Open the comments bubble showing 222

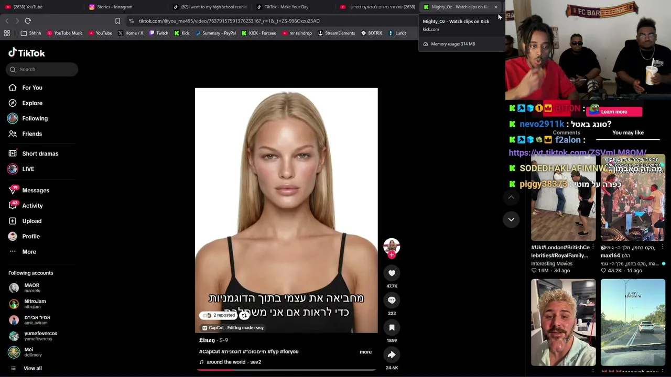(x=392, y=300)
